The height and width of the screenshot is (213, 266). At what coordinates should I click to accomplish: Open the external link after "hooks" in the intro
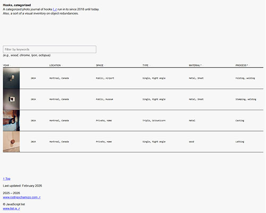click(x=55, y=10)
